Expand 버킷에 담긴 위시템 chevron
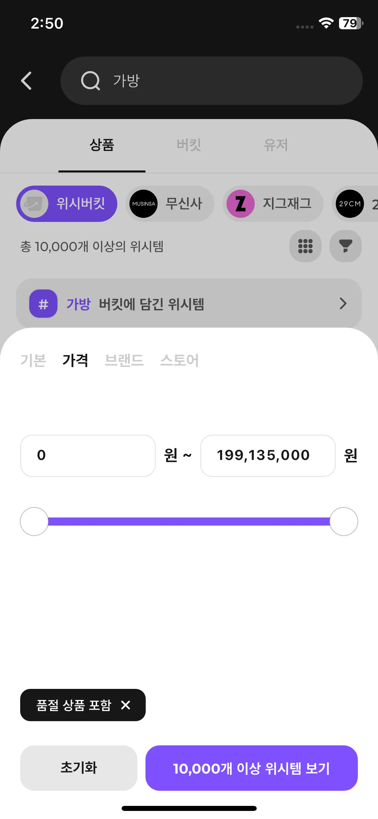 click(343, 304)
